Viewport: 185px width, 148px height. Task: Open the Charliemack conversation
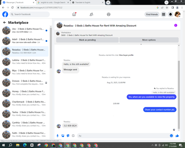point(25,103)
